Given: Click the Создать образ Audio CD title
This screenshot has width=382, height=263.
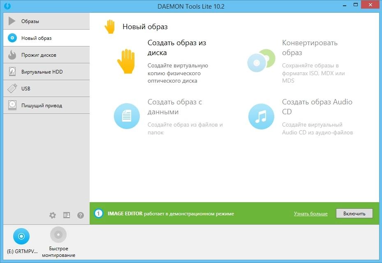Looking at the screenshot, I should [317, 106].
